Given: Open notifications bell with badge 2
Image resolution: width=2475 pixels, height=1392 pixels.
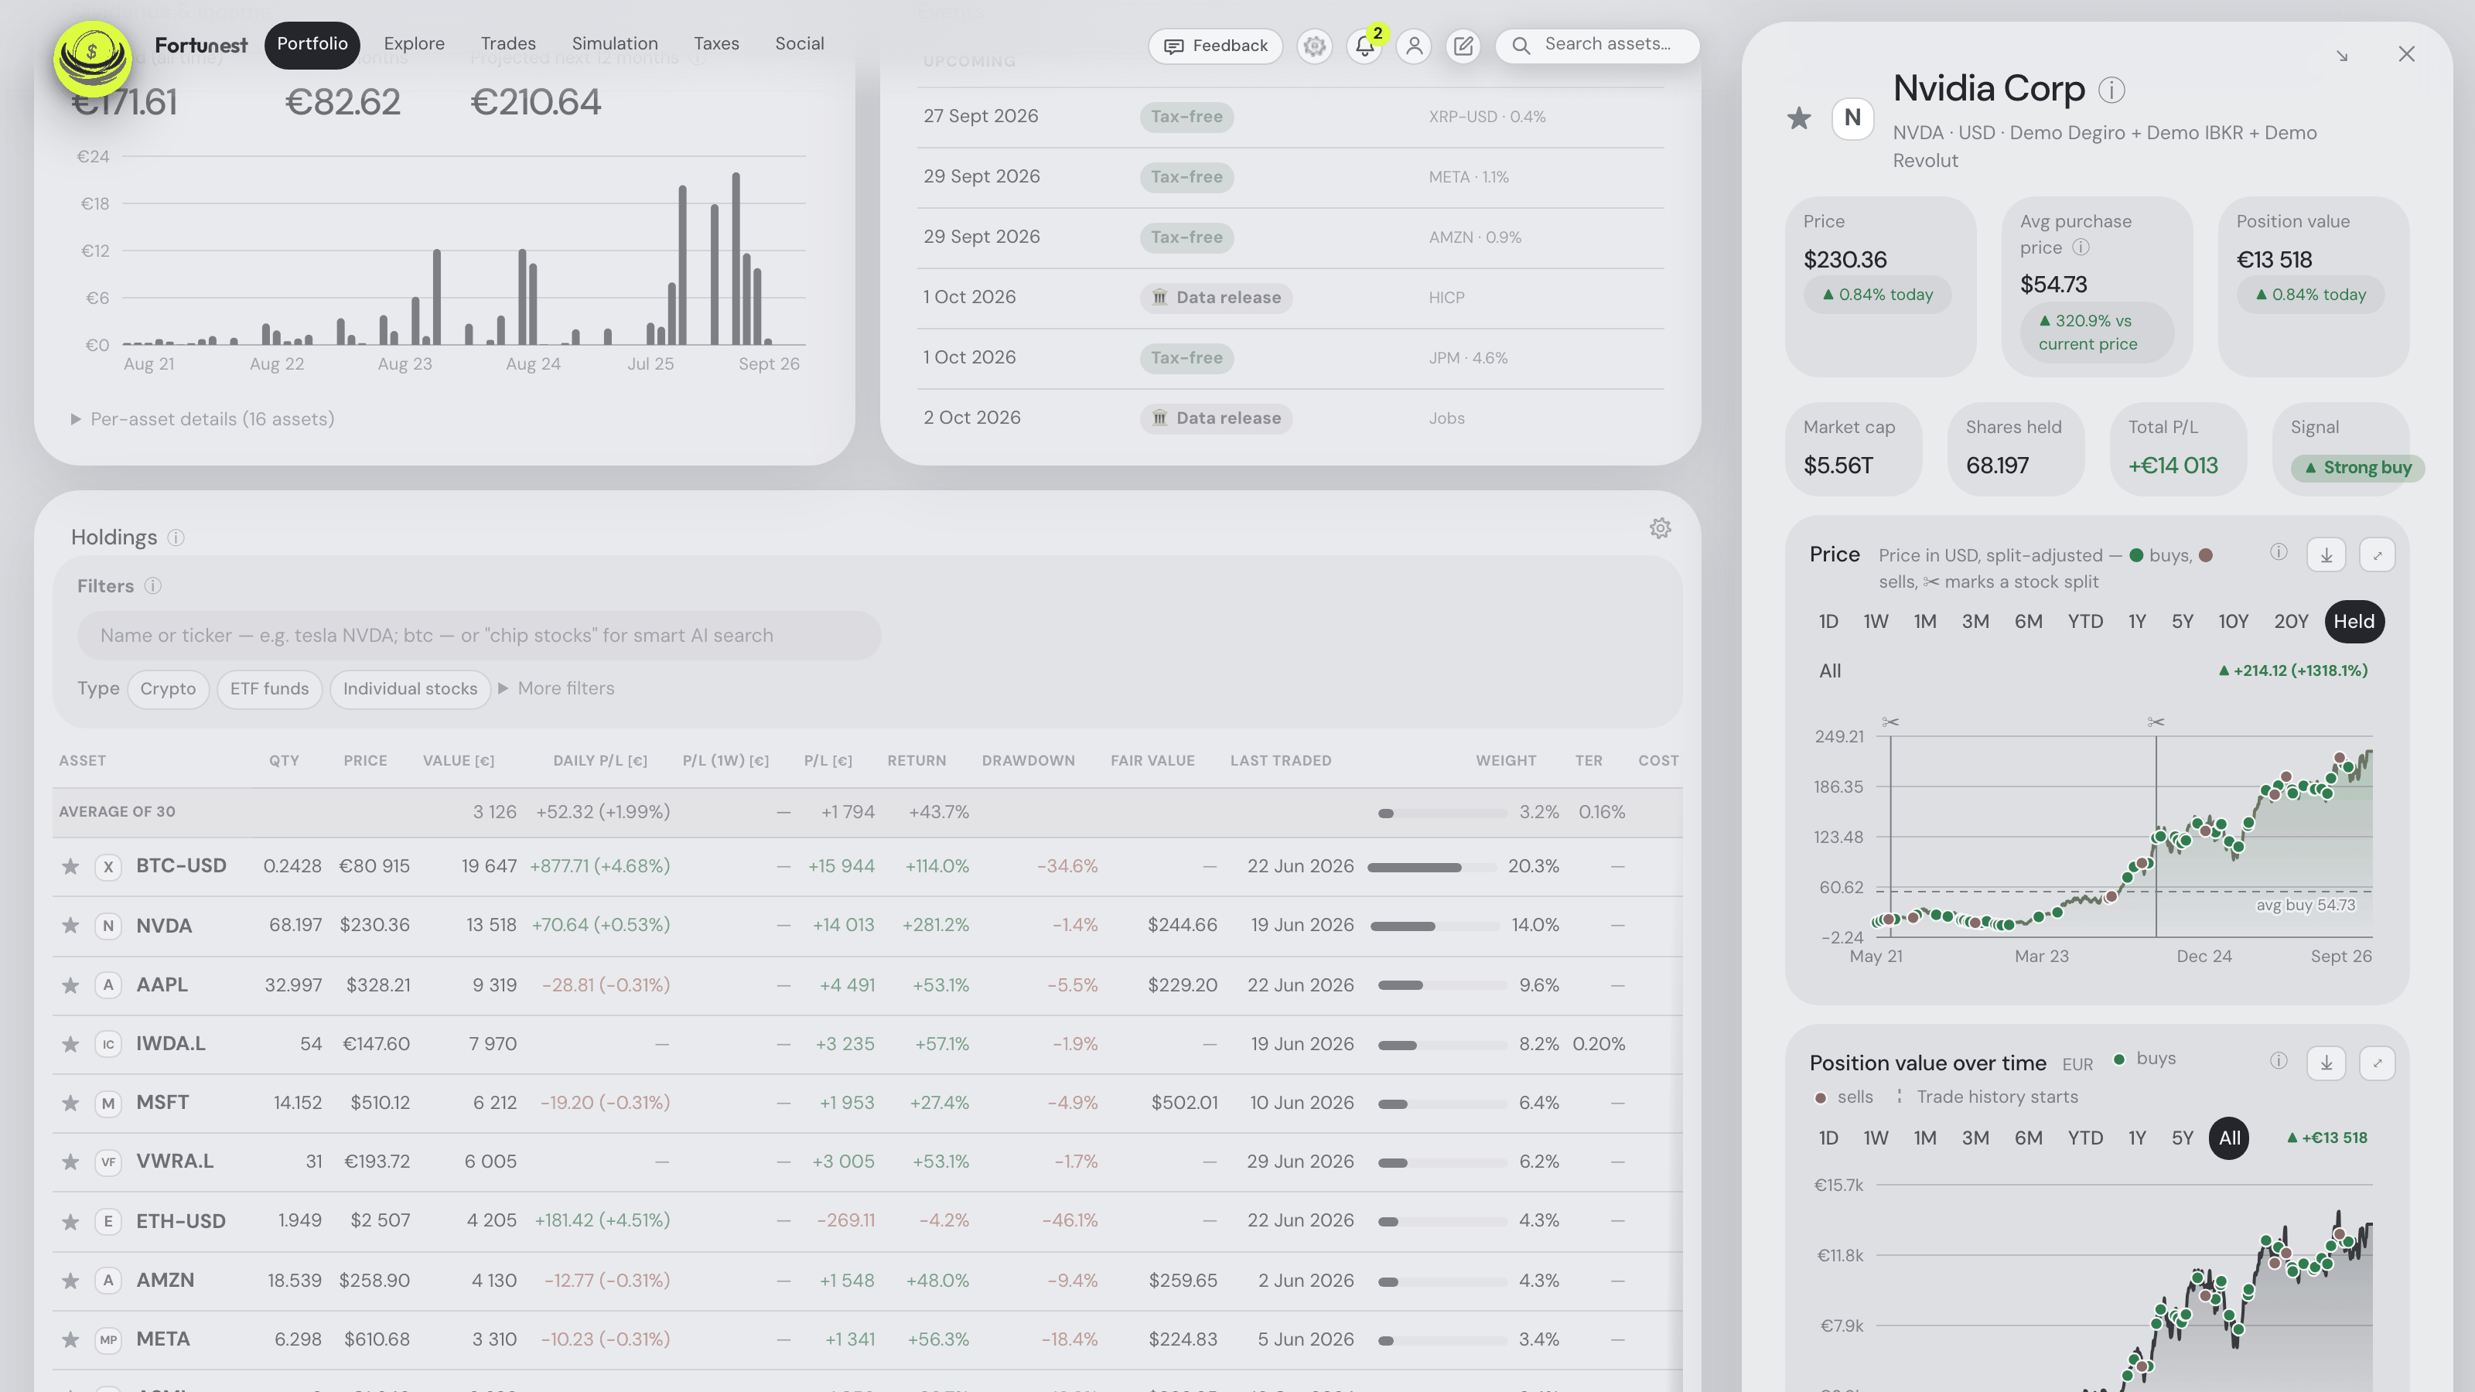Looking at the screenshot, I should pos(1364,45).
